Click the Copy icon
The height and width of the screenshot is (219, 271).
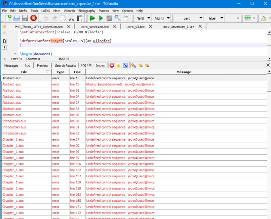(x=63, y=18)
